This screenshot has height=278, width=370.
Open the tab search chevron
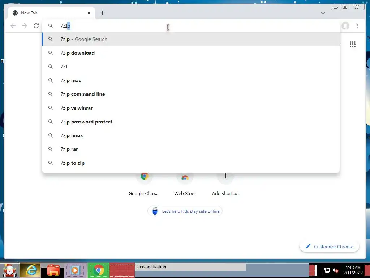[x=323, y=13]
